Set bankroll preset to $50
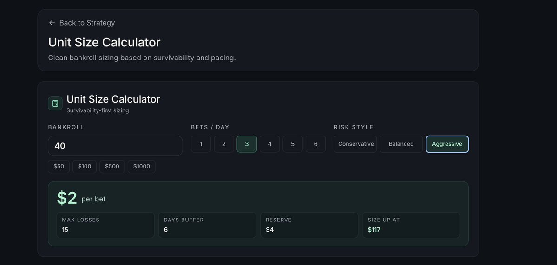 [x=59, y=166]
